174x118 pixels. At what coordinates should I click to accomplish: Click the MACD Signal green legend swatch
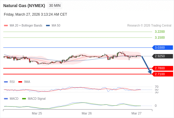tap(24, 99)
